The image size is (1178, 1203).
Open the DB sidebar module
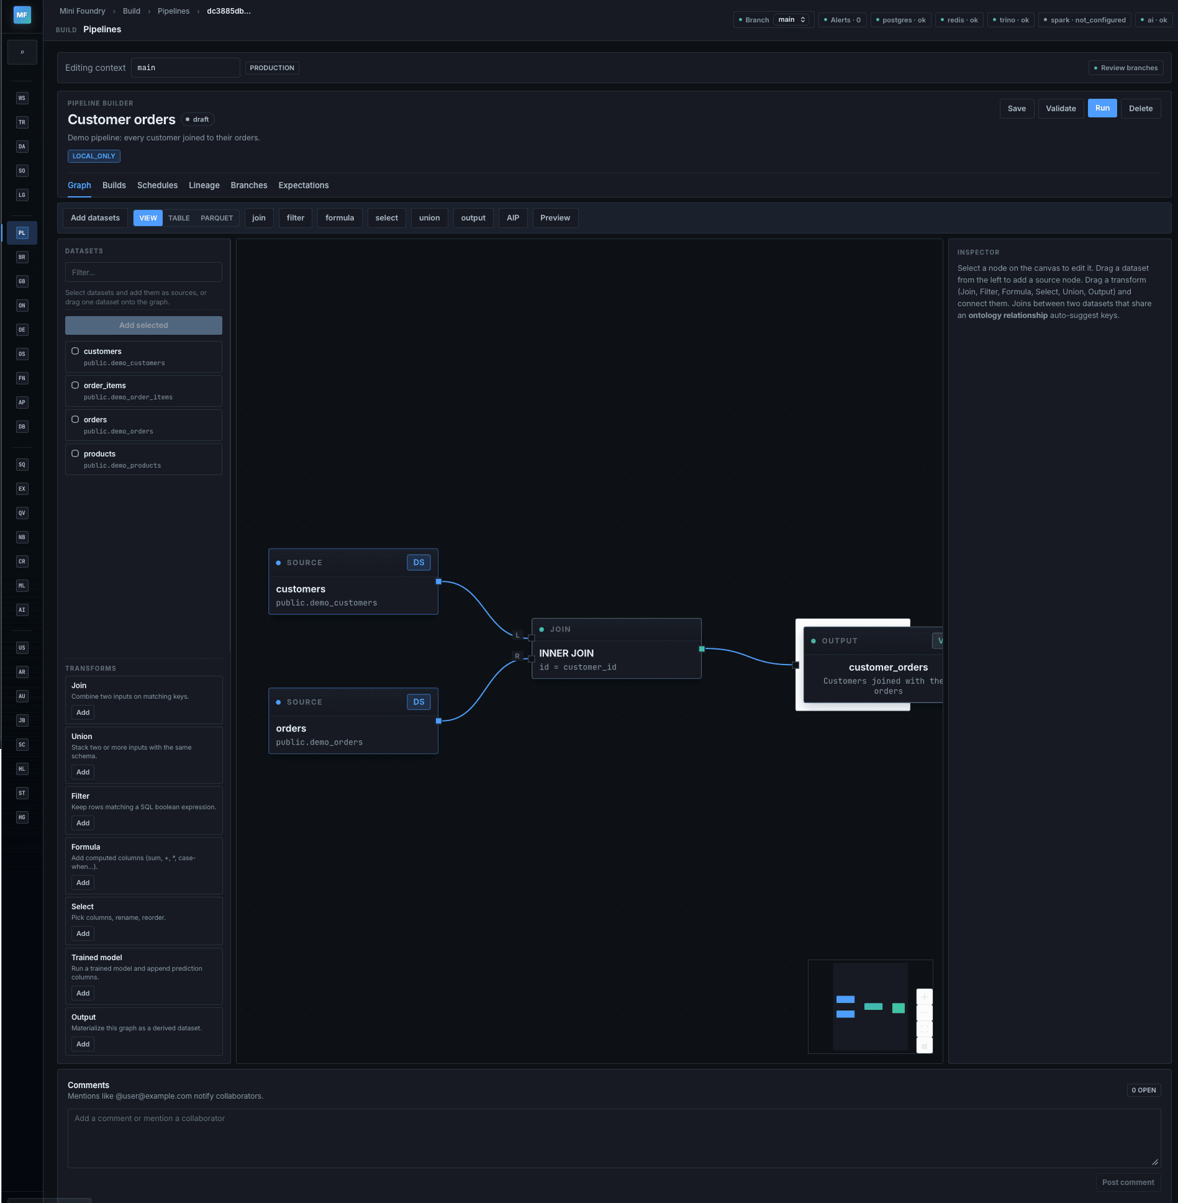coord(22,427)
